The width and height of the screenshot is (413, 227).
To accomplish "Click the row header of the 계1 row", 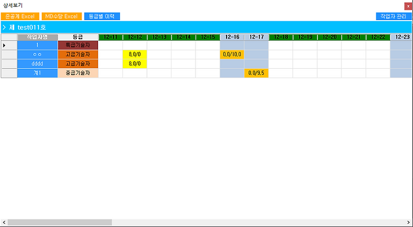I will tap(9, 73).
